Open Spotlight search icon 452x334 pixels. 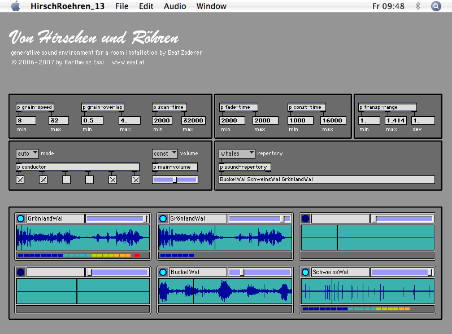(436, 6)
